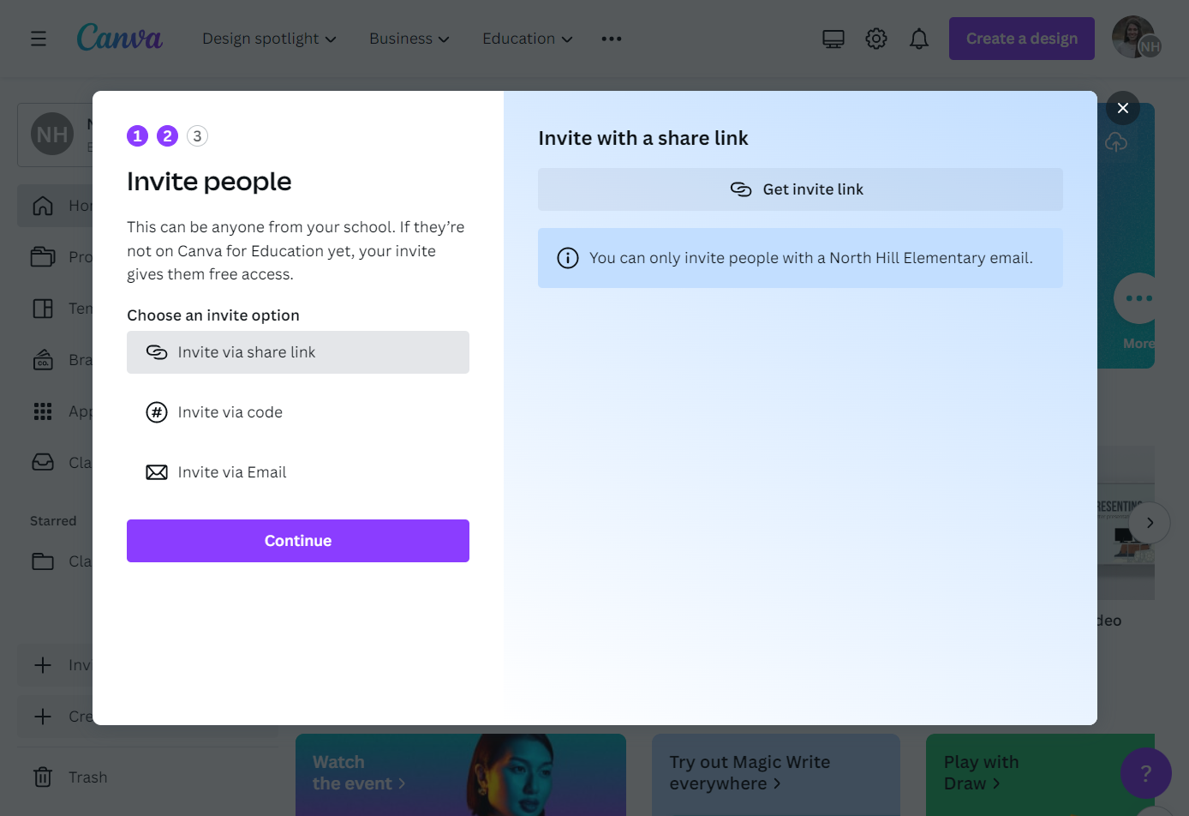Open the NH profile avatar
Image resolution: width=1189 pixels, height=816 pixels.
coord(1135,38)
